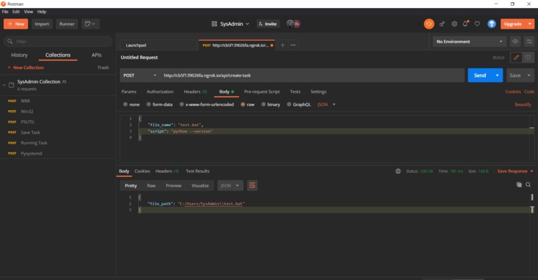The height and width of the screenshot is (280, 538).
Task: Open the View menu
Action: [x=29, y=11]
